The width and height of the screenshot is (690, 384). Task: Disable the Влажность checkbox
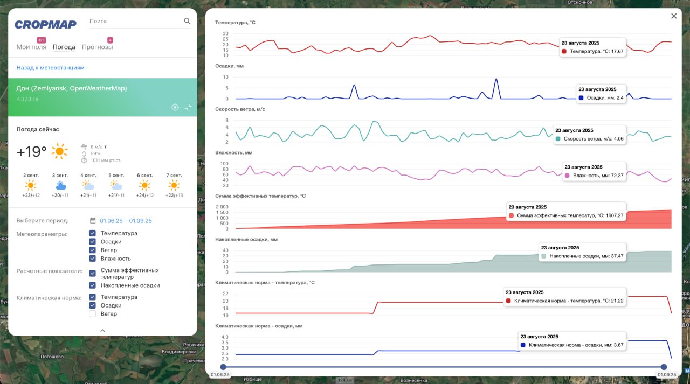click(x=92, y=259)
